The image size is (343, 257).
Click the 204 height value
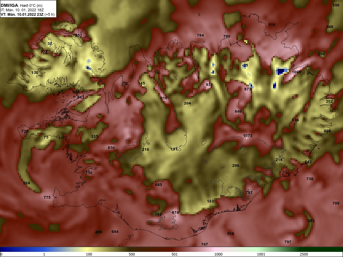[187, 103]
